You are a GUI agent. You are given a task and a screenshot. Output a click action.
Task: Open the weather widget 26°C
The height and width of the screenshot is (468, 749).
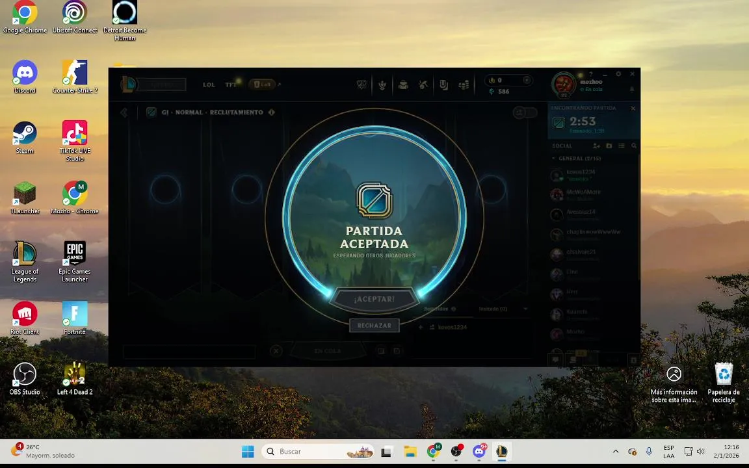[x=43, y=451]
